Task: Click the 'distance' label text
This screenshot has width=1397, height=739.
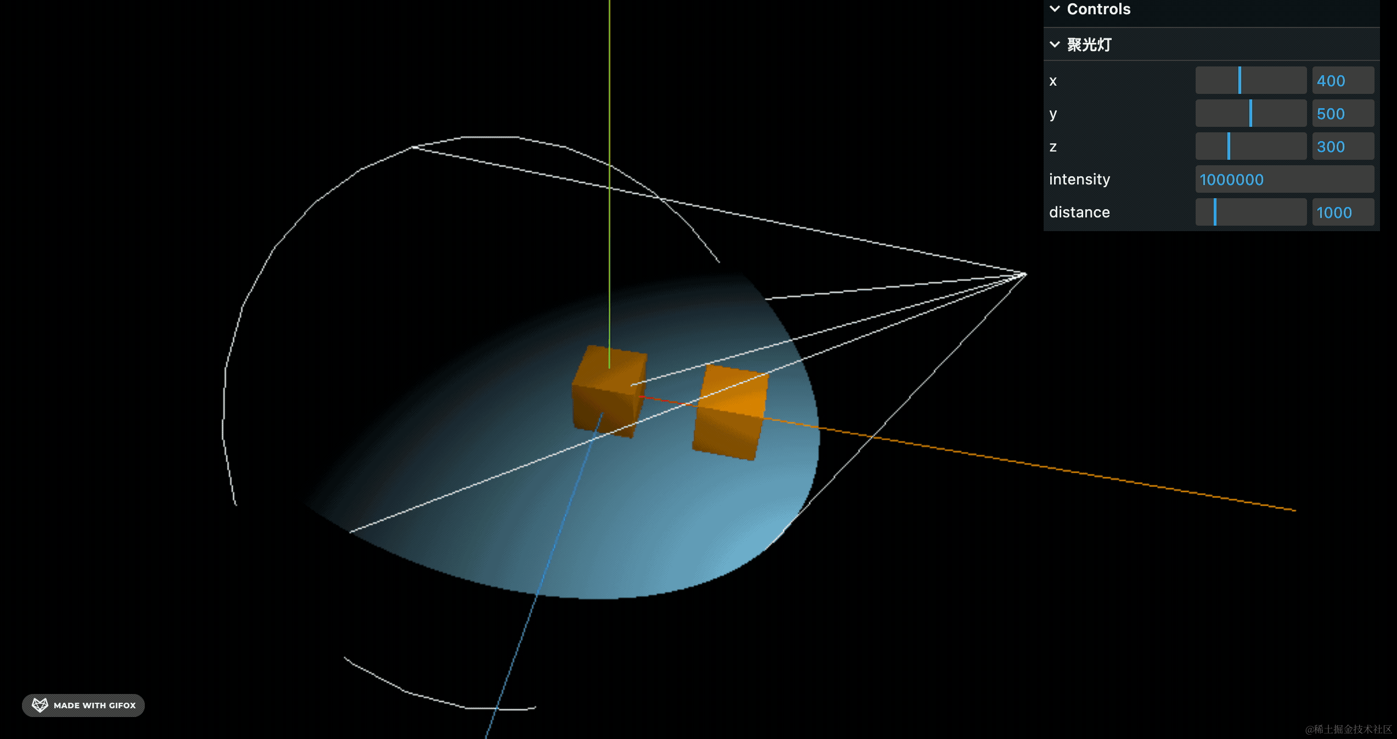Action: pos(1079,212)
